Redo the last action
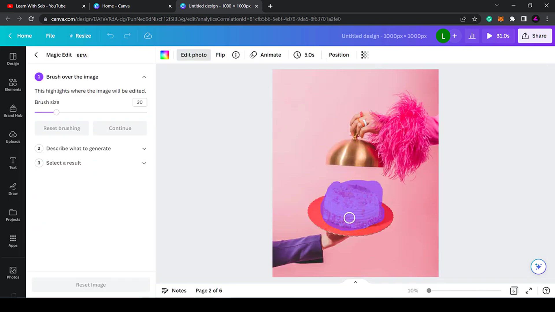 [127, 36]
